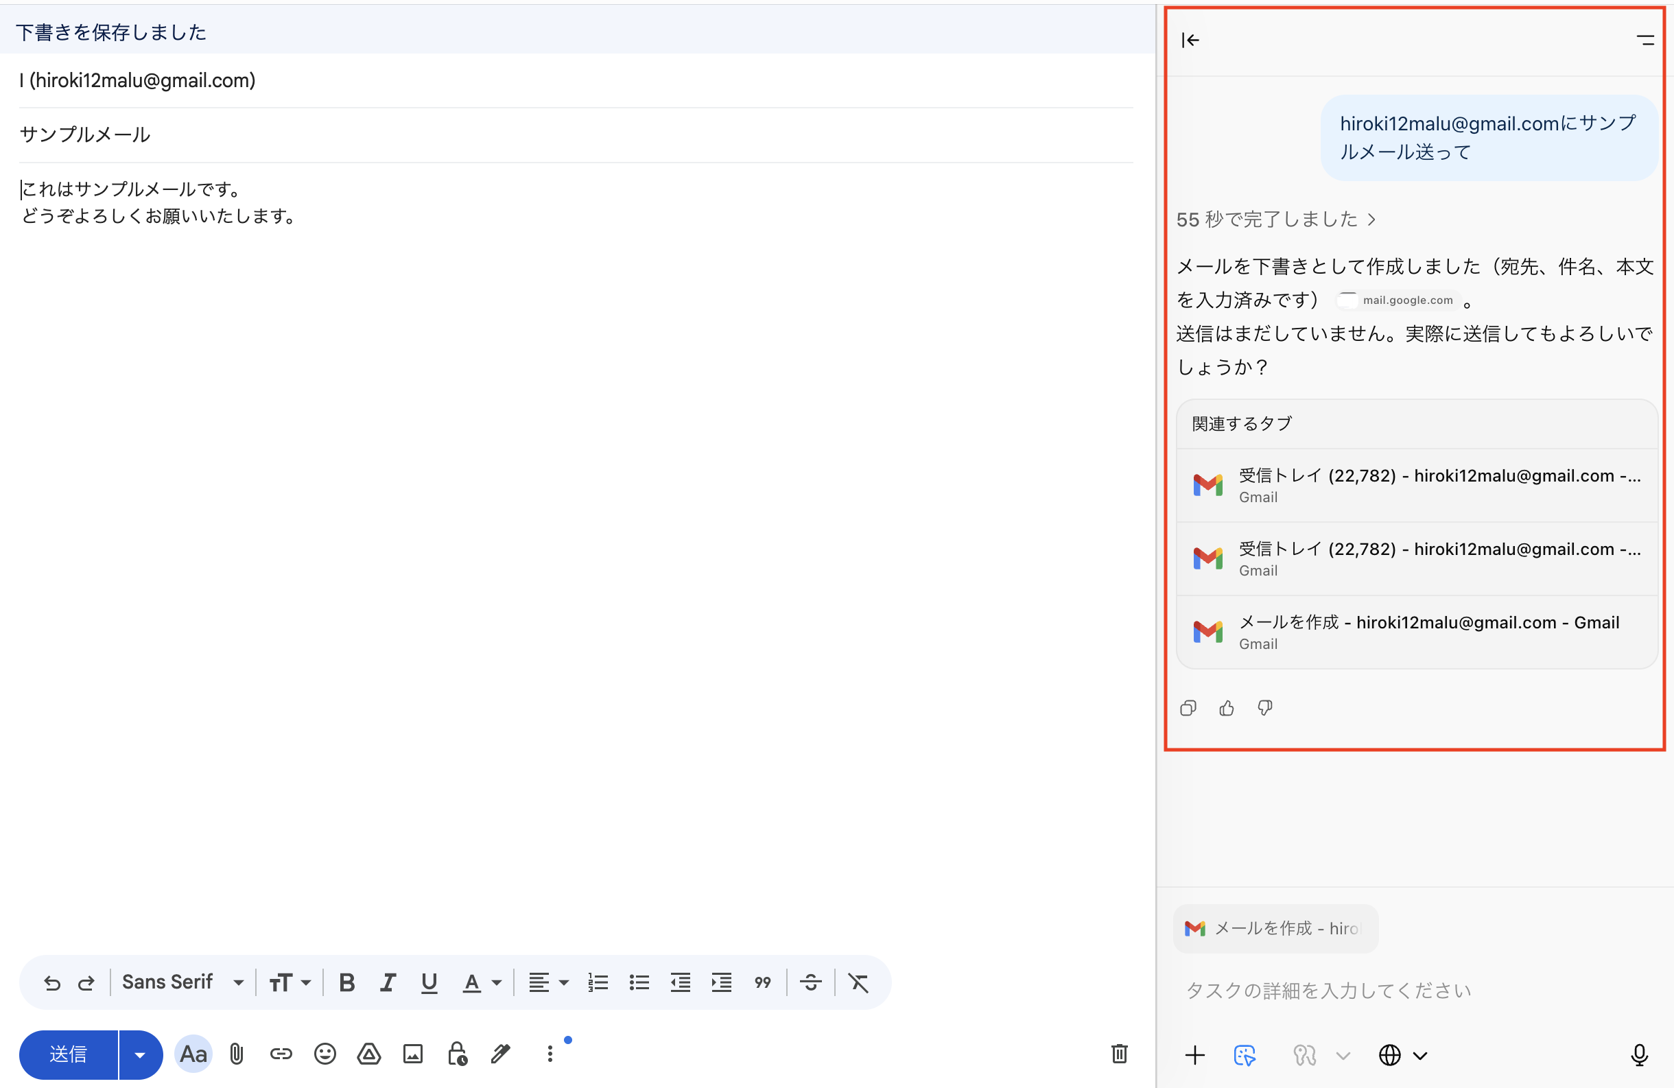Screen dimensions: 1674x1088
Task: Open the mail.google.com link chip
Action: pyautogui.click(x=1398, y=300)
